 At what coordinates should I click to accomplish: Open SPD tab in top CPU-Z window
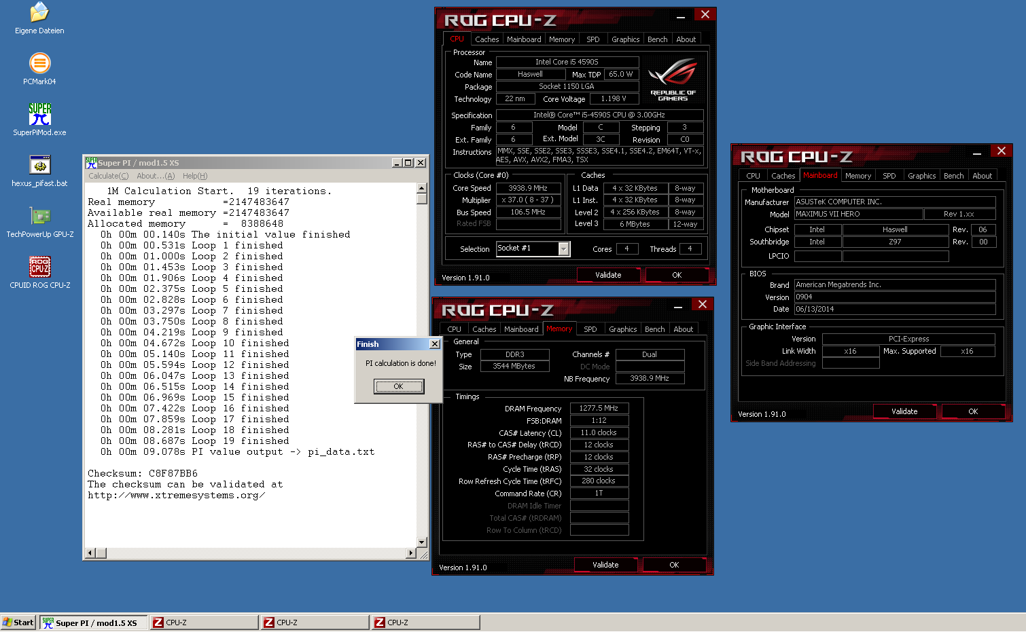[x=593, y=39]
